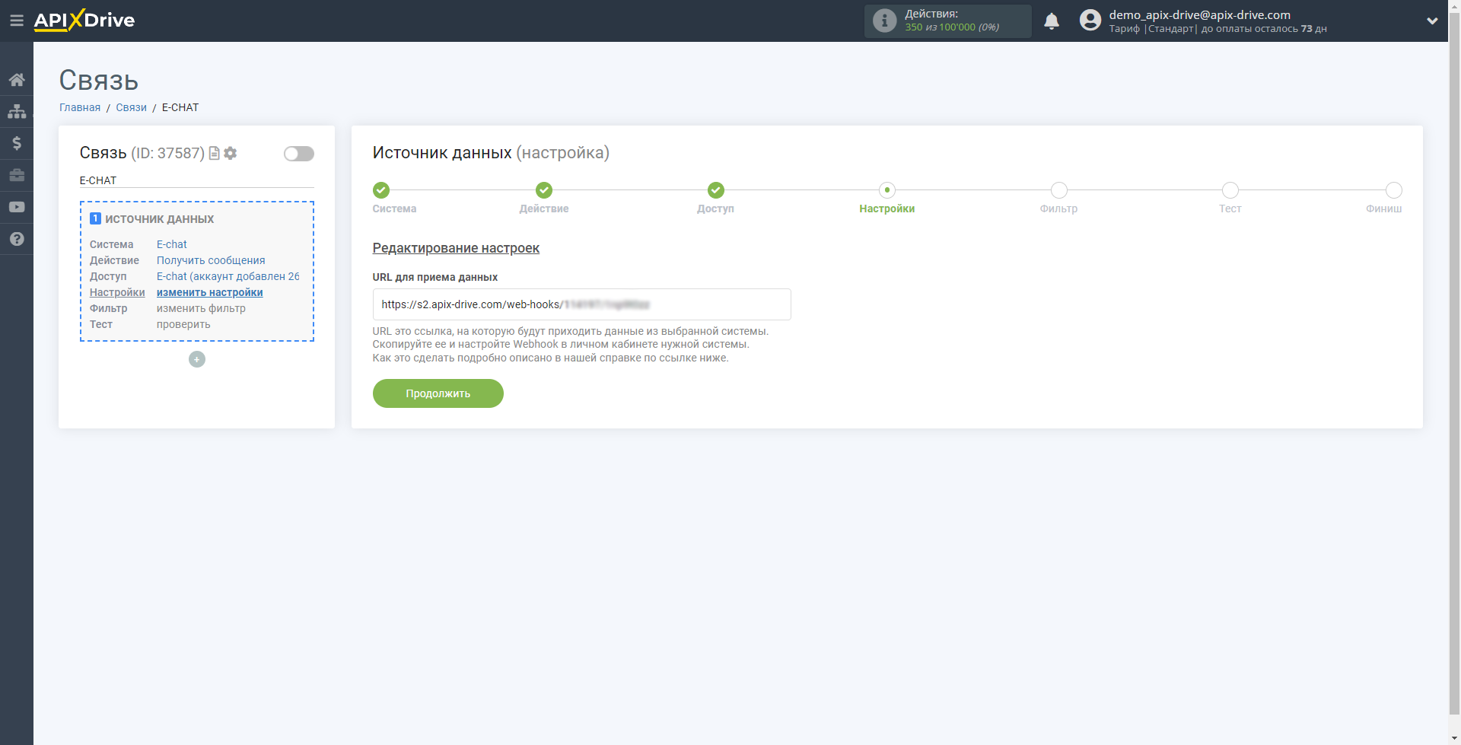The width and height of the screenshot is (1461, 745).
Task: Click the Редактирование настроек heading
Action: [456, 248]
